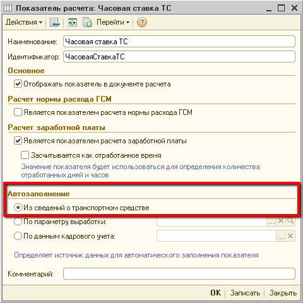Click the find-in-list toolbar icon

click(x=55, y=22)
